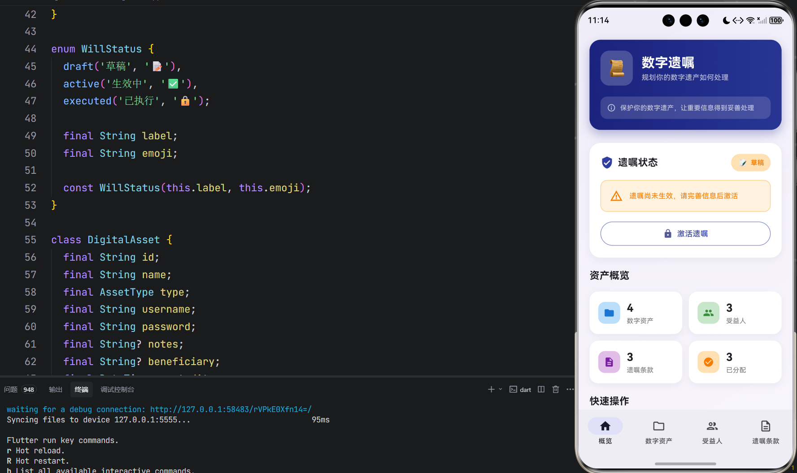The width and height of the screenshot is (797, 473).
Task: Tap the WiFi icon in phone status bar
Action: 750,21
